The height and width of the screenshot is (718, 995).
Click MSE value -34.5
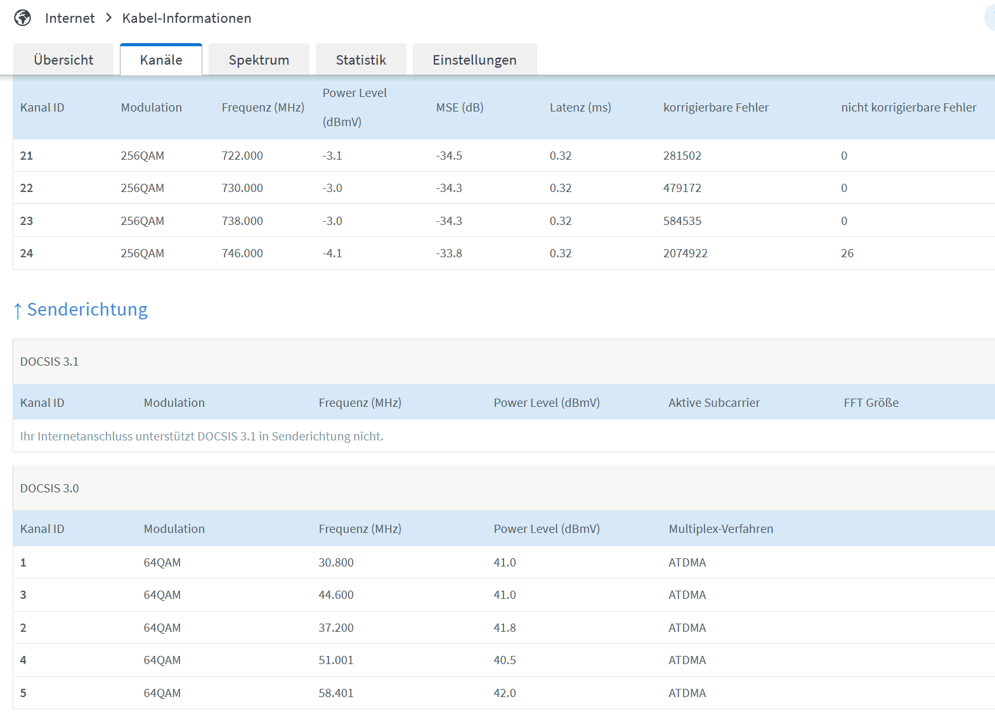tap(449, 156)
